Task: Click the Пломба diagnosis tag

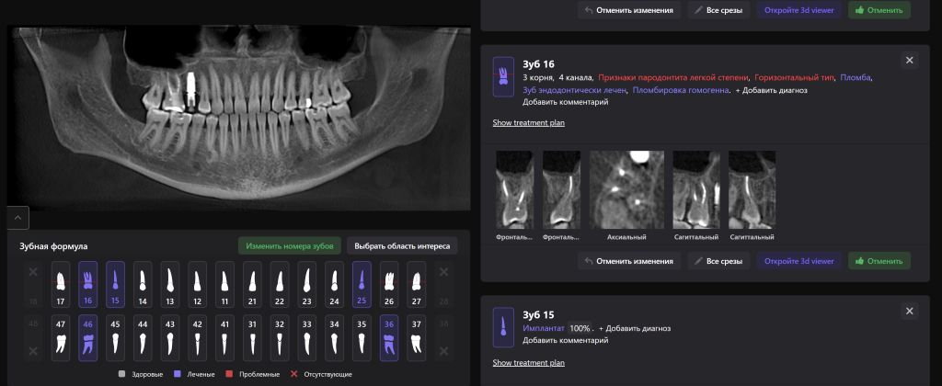Action: tap(856, 78)
